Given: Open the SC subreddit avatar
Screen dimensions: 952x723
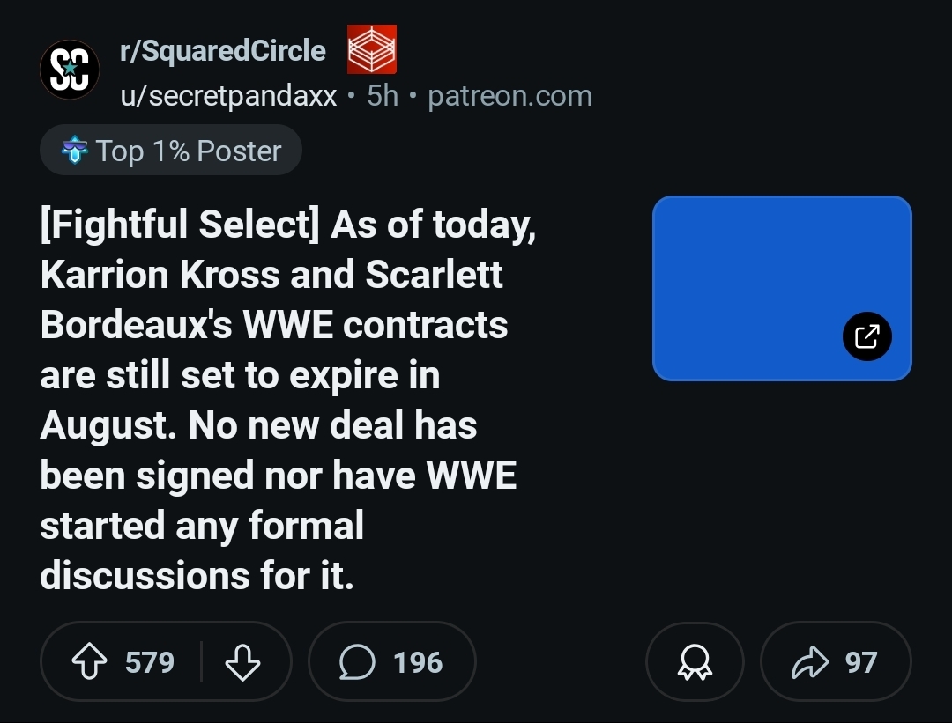Looking at the screenshot, I should [x=70, y=70].
